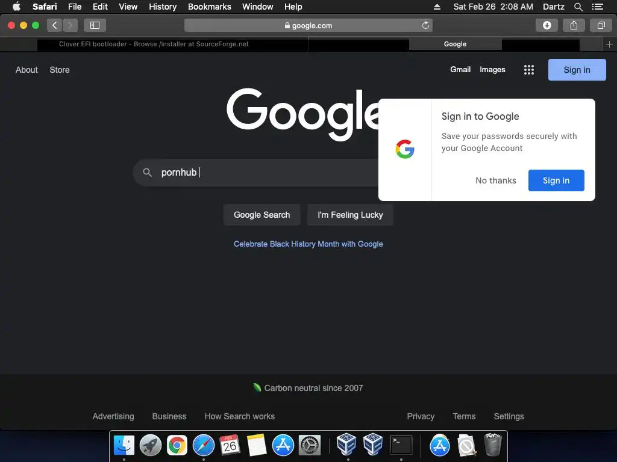Open the View menu
Image resolution: width=617 pixels, height=462 pixels.
(128, 7)
